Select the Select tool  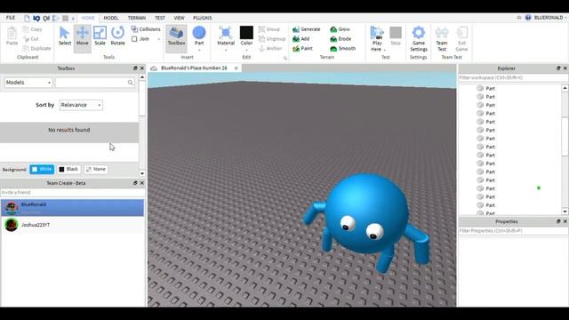click(x=65, y=36)
